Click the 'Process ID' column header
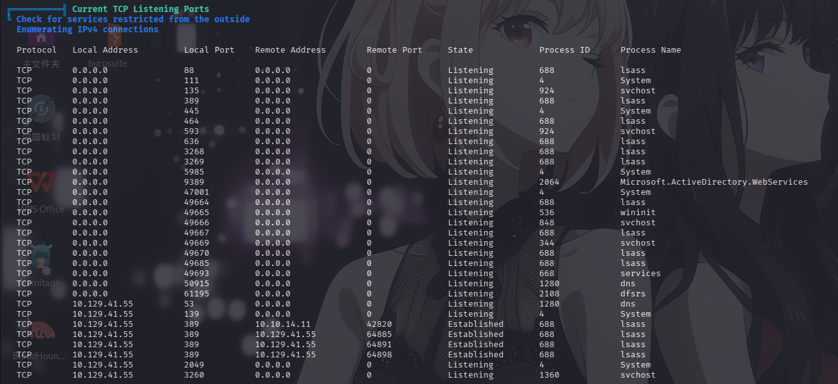 (565, 50)
